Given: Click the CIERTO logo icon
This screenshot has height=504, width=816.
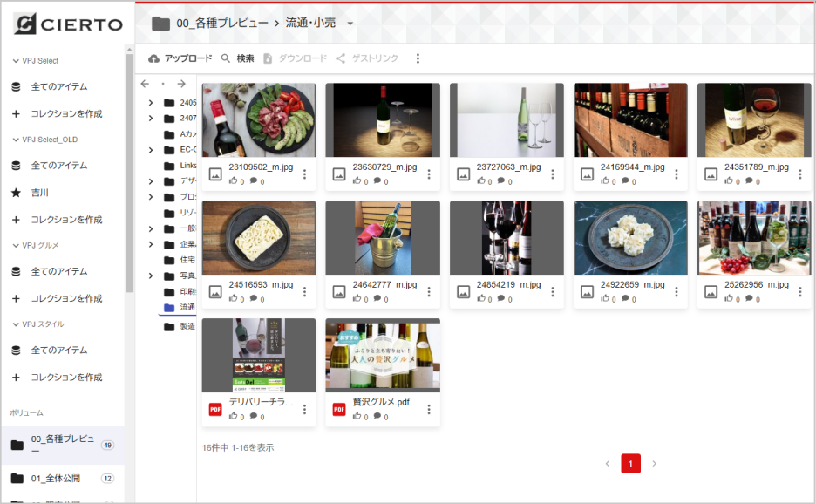Looking at the screenshot, I should coord(24,24).
